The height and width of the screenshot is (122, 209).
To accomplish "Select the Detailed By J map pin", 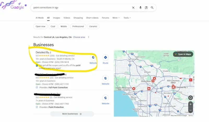I will (173, 87).
